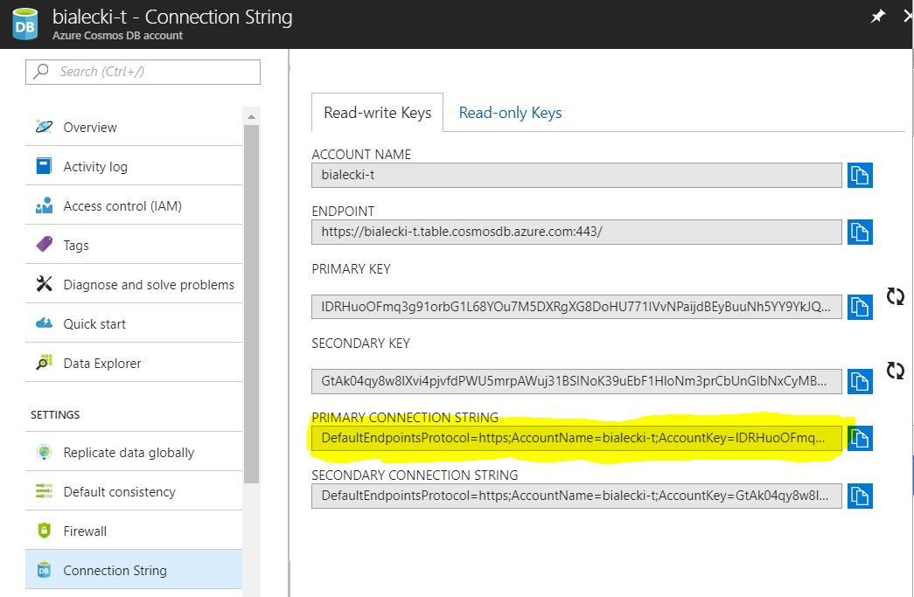914x597 pixels.
Task: Open Overview menu item
Action: 134,127
